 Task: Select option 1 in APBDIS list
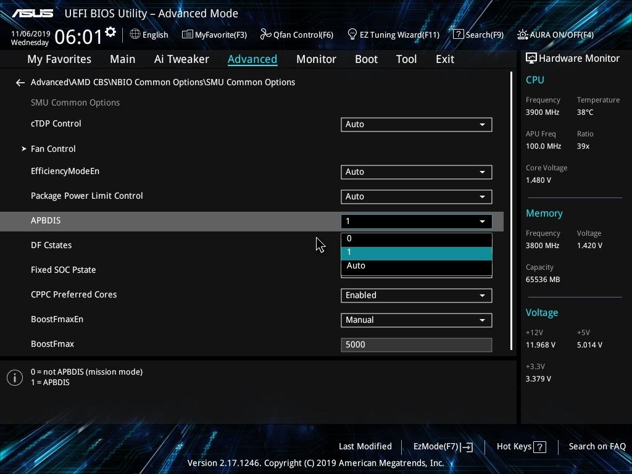pos(417,252)
